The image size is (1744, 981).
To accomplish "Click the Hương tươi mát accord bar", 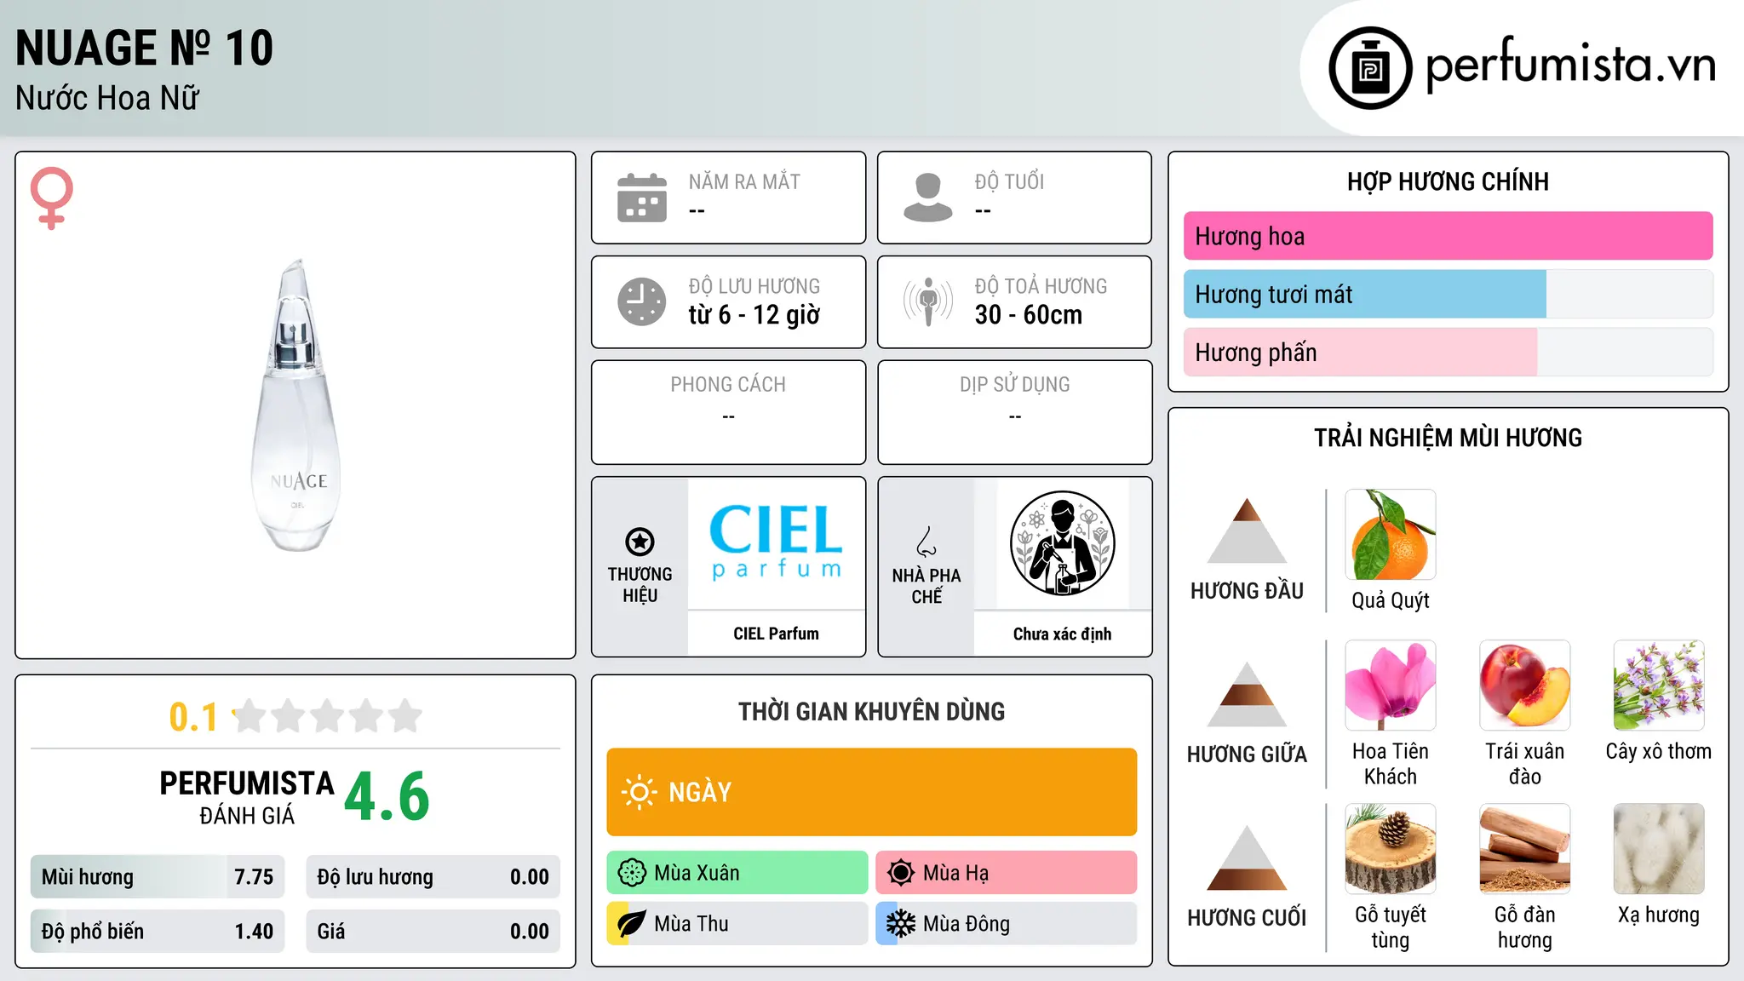I will [x=1448, y=294].
